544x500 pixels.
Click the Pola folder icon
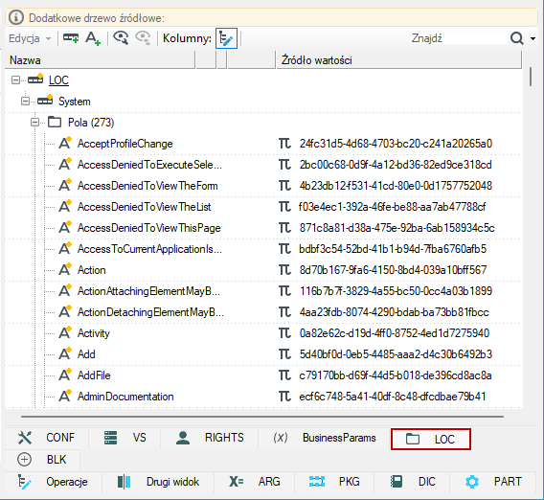click(x=55, y=123)
